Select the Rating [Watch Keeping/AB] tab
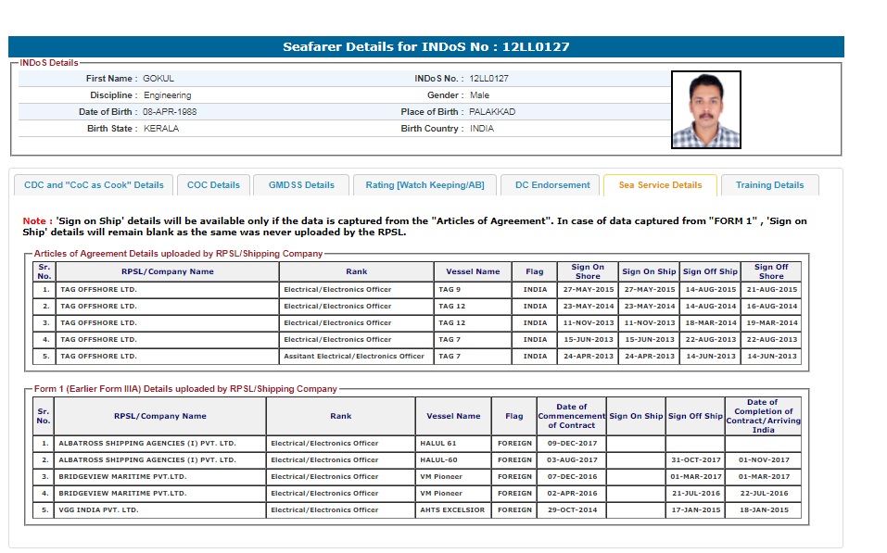 click(424, 185)
